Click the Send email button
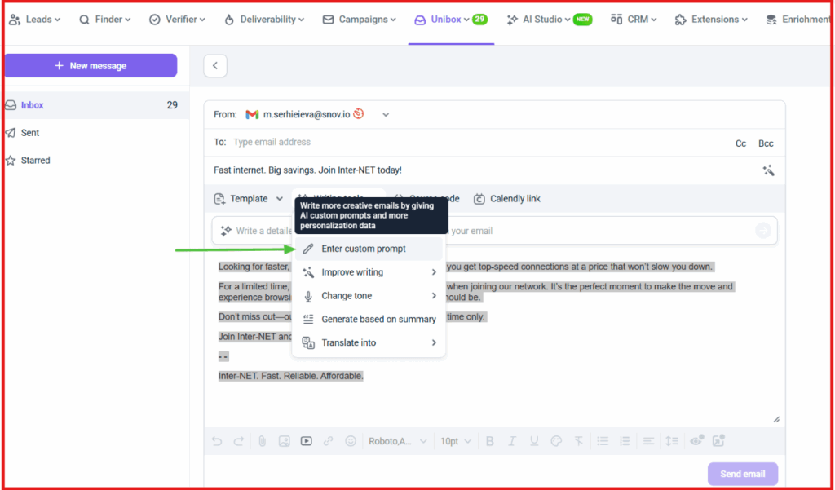 point(741,473)
